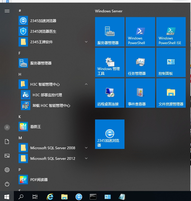Open File Explorer from the taskbar
The image size is (191, 201).
point(64,197)
